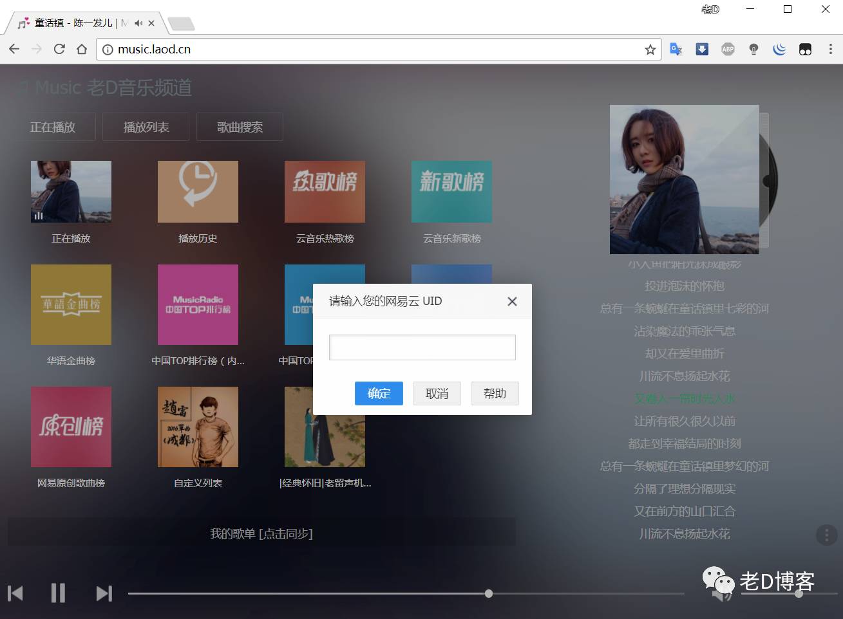Click lyric line 投进泡沫的怀抱
The image size is (843, 619).
[685, 286]
